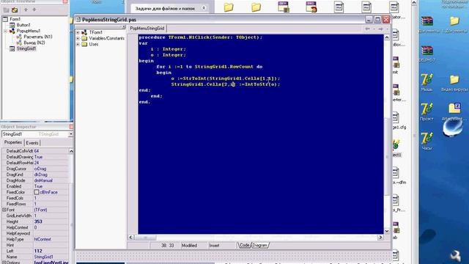Click the move-down arrow in Object TreeView toolbar

[34, 10]
